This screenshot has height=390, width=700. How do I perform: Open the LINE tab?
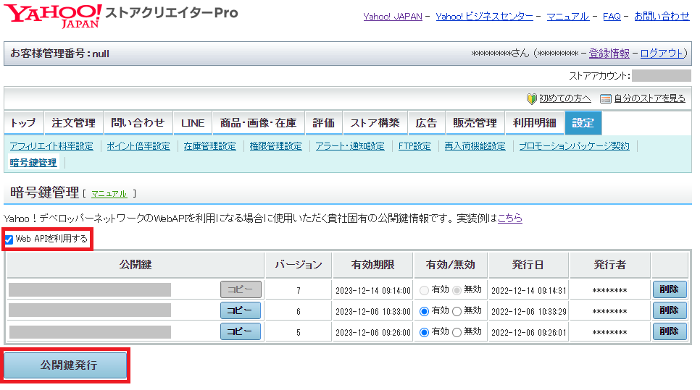(193, 122)
